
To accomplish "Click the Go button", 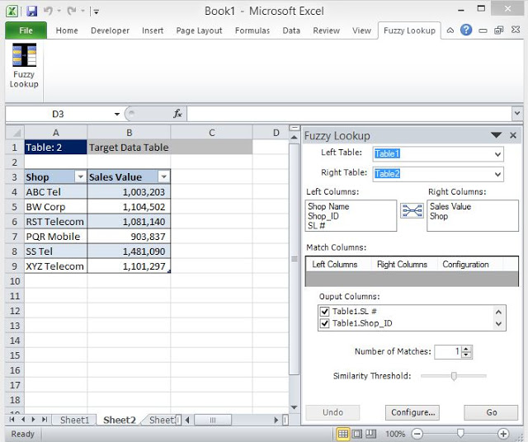I will pos(492,412).
